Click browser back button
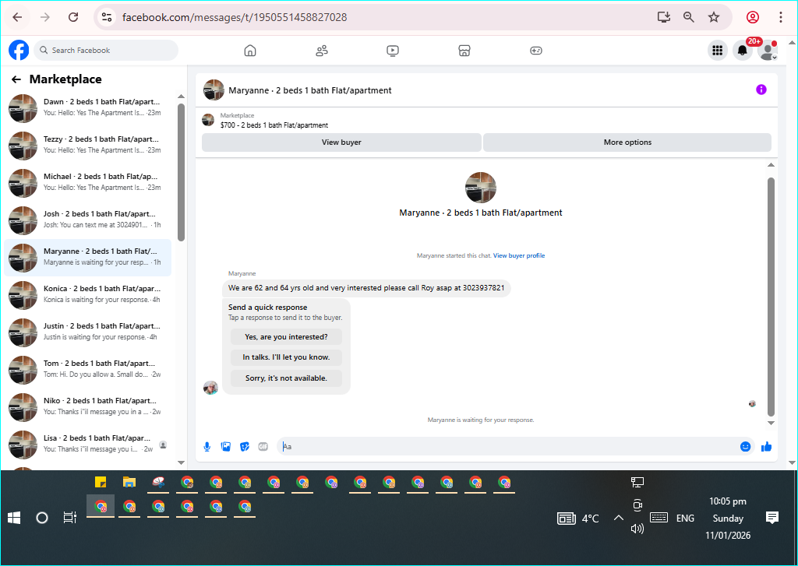The width and height of the screenshot is (798, 566). 17,17
